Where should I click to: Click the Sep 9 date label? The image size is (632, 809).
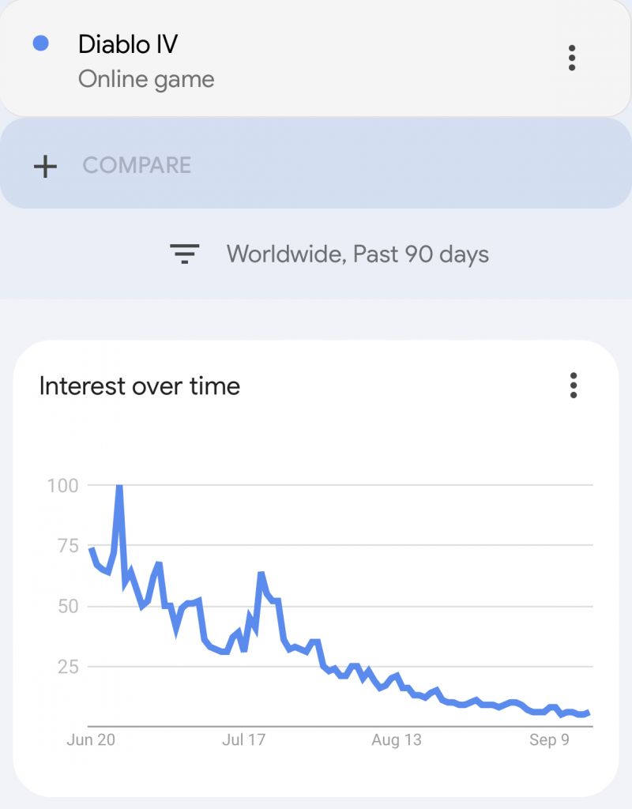(548, 740)
